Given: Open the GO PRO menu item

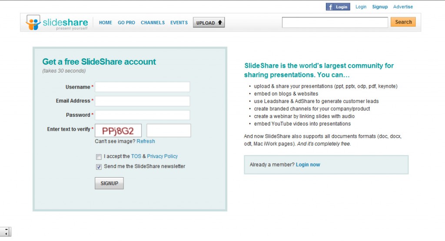Looking at the screenshot, I should point(126,23).
